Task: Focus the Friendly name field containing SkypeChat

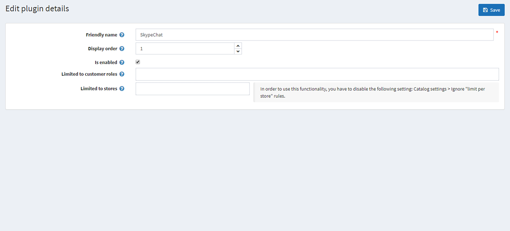Action: 315,35
